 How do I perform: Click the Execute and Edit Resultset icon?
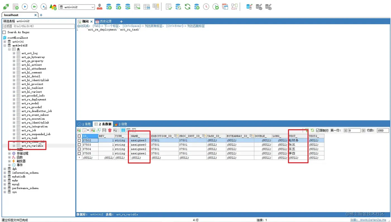pos(44,7)
